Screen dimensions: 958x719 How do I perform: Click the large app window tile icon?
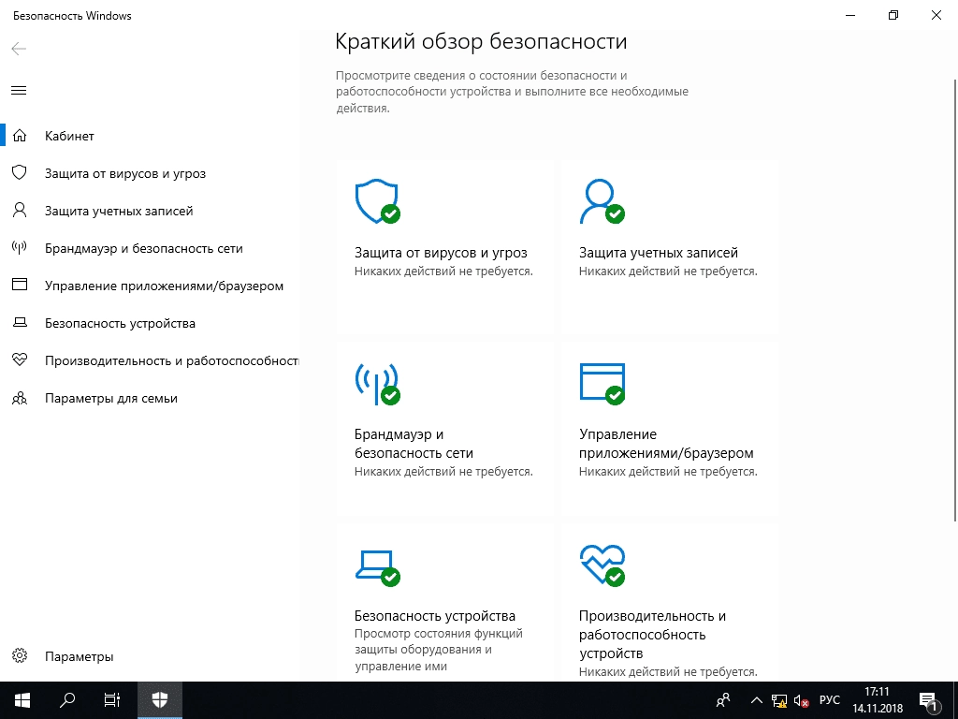602,384
